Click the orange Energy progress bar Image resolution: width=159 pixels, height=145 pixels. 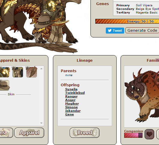(x=127, y=21)
